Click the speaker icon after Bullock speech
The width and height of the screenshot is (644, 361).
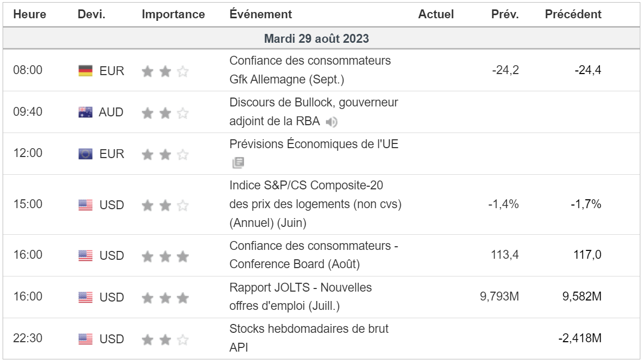(332, 122)
